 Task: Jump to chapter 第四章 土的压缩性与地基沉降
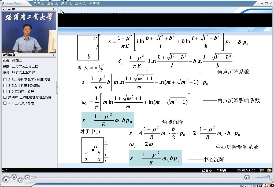pyautogui.click(x=30, y=97)
